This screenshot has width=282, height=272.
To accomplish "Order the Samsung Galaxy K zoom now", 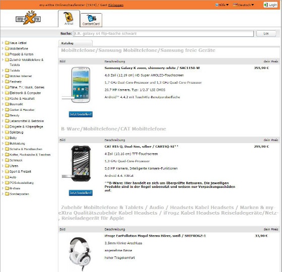I will coord(81,114).
